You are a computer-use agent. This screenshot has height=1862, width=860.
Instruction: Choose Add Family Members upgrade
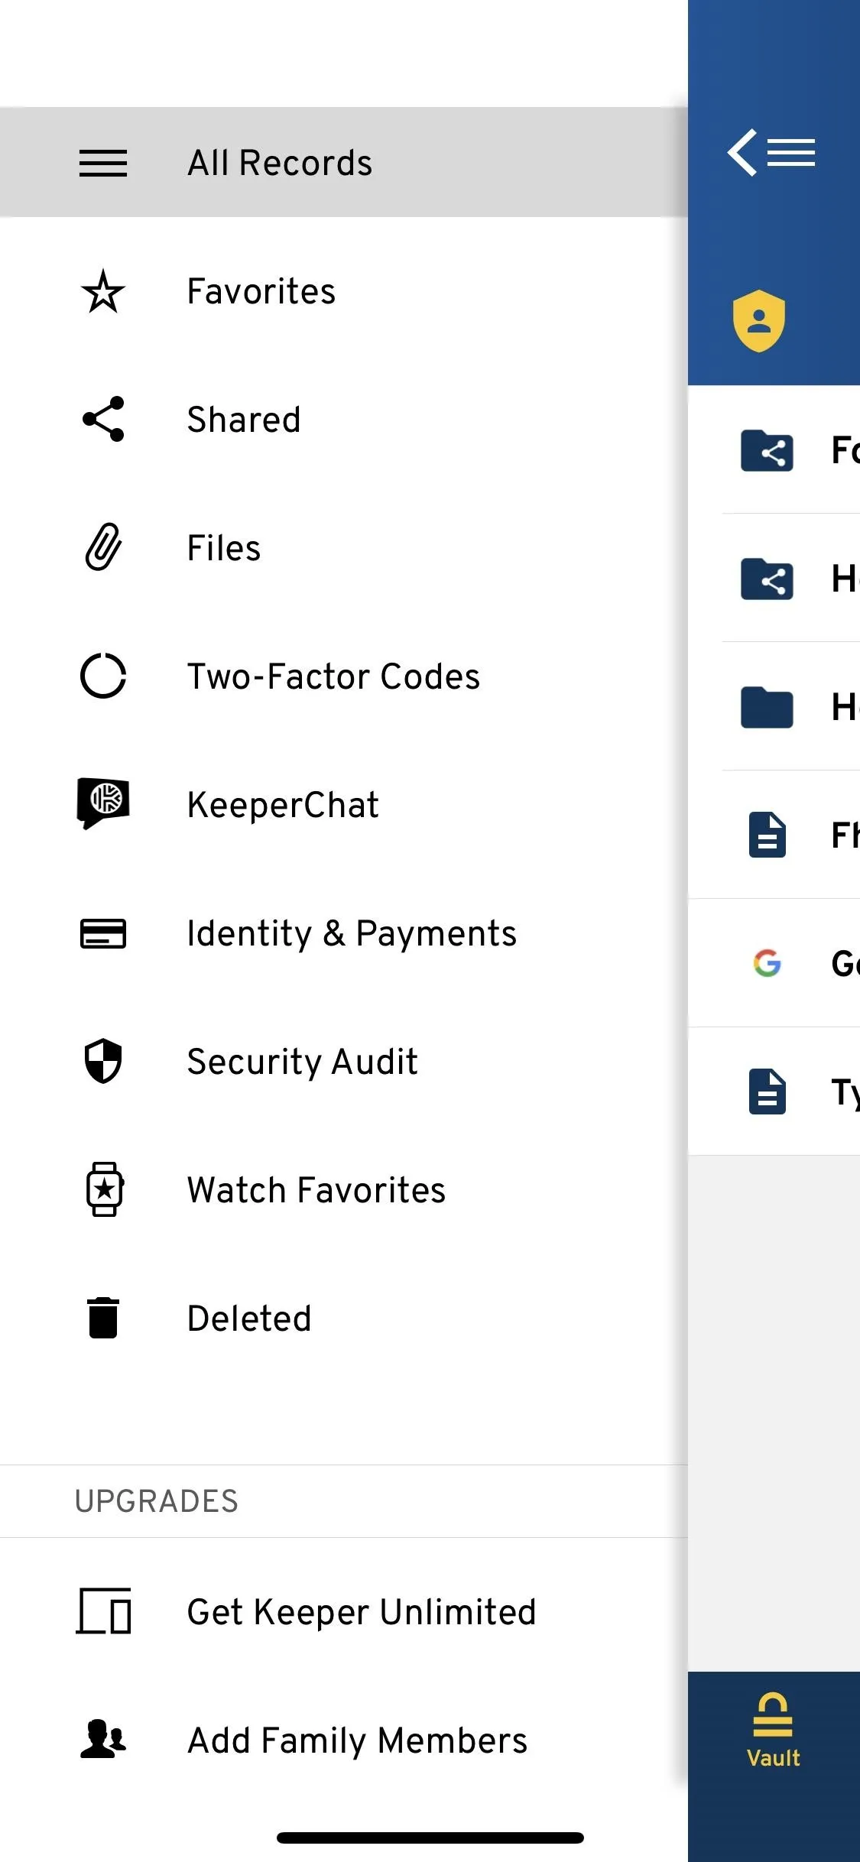pos(344,1740)
